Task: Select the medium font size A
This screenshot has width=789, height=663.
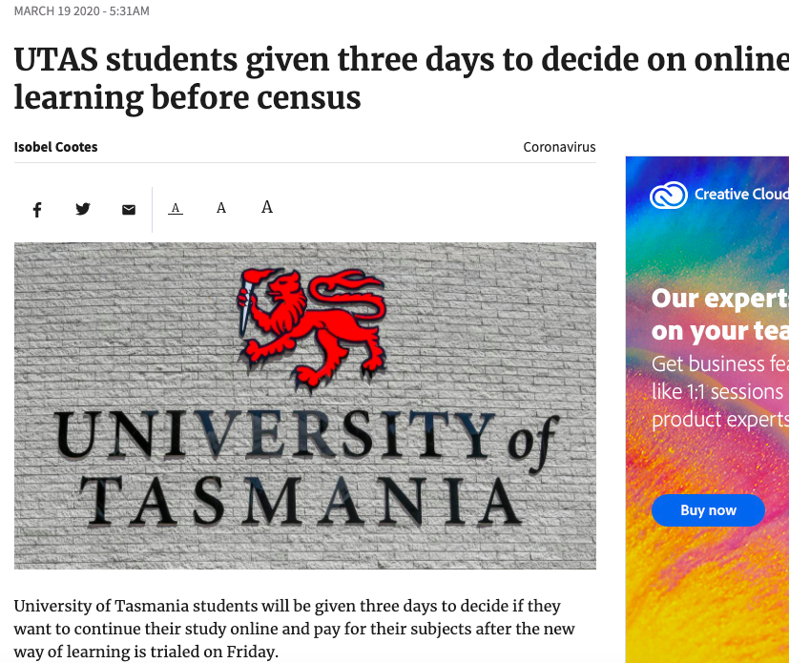Action: click(221, 208)
